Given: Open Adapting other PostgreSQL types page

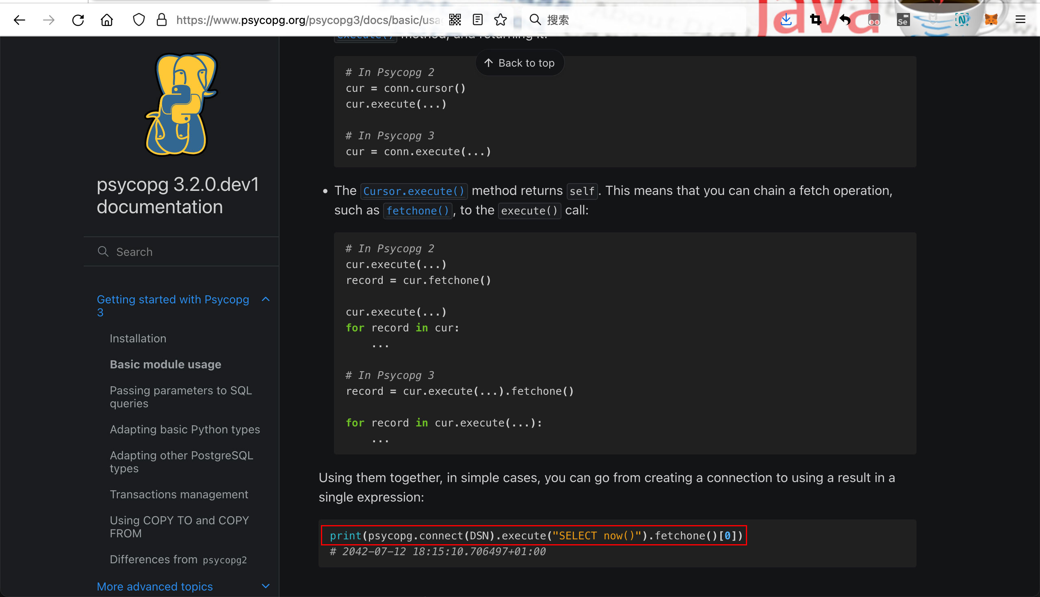Looking at the screenshot, I should [x=181, y=462].
